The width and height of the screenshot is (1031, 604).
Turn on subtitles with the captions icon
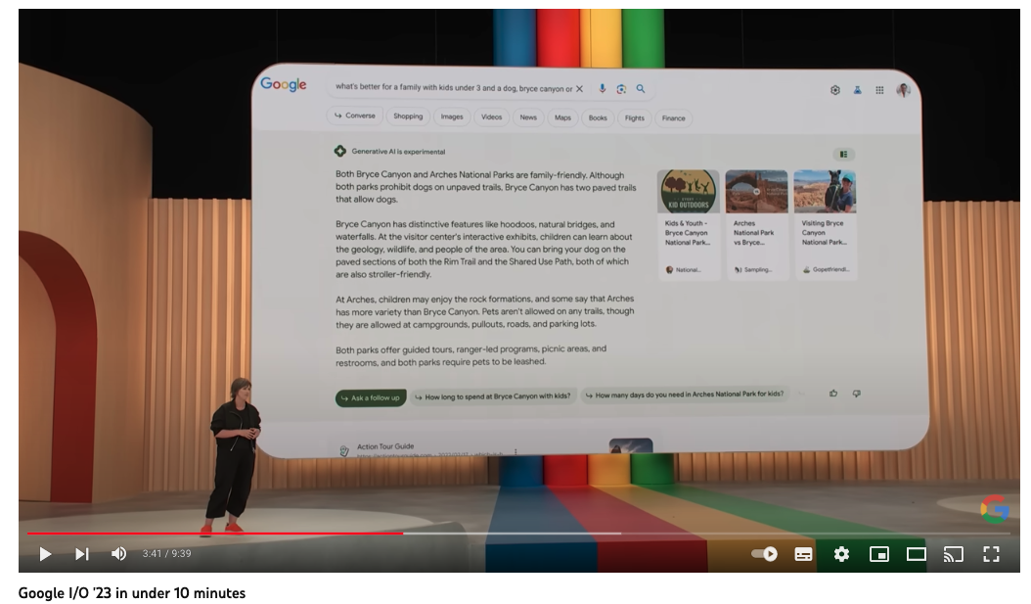(803, 555)
